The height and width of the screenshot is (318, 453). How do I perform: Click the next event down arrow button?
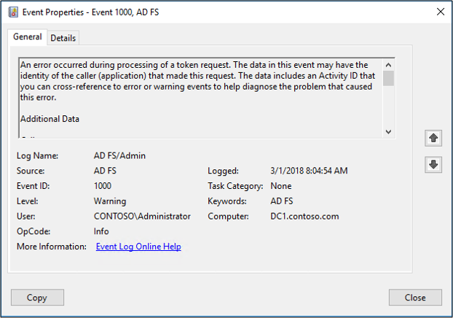[433, 165]
